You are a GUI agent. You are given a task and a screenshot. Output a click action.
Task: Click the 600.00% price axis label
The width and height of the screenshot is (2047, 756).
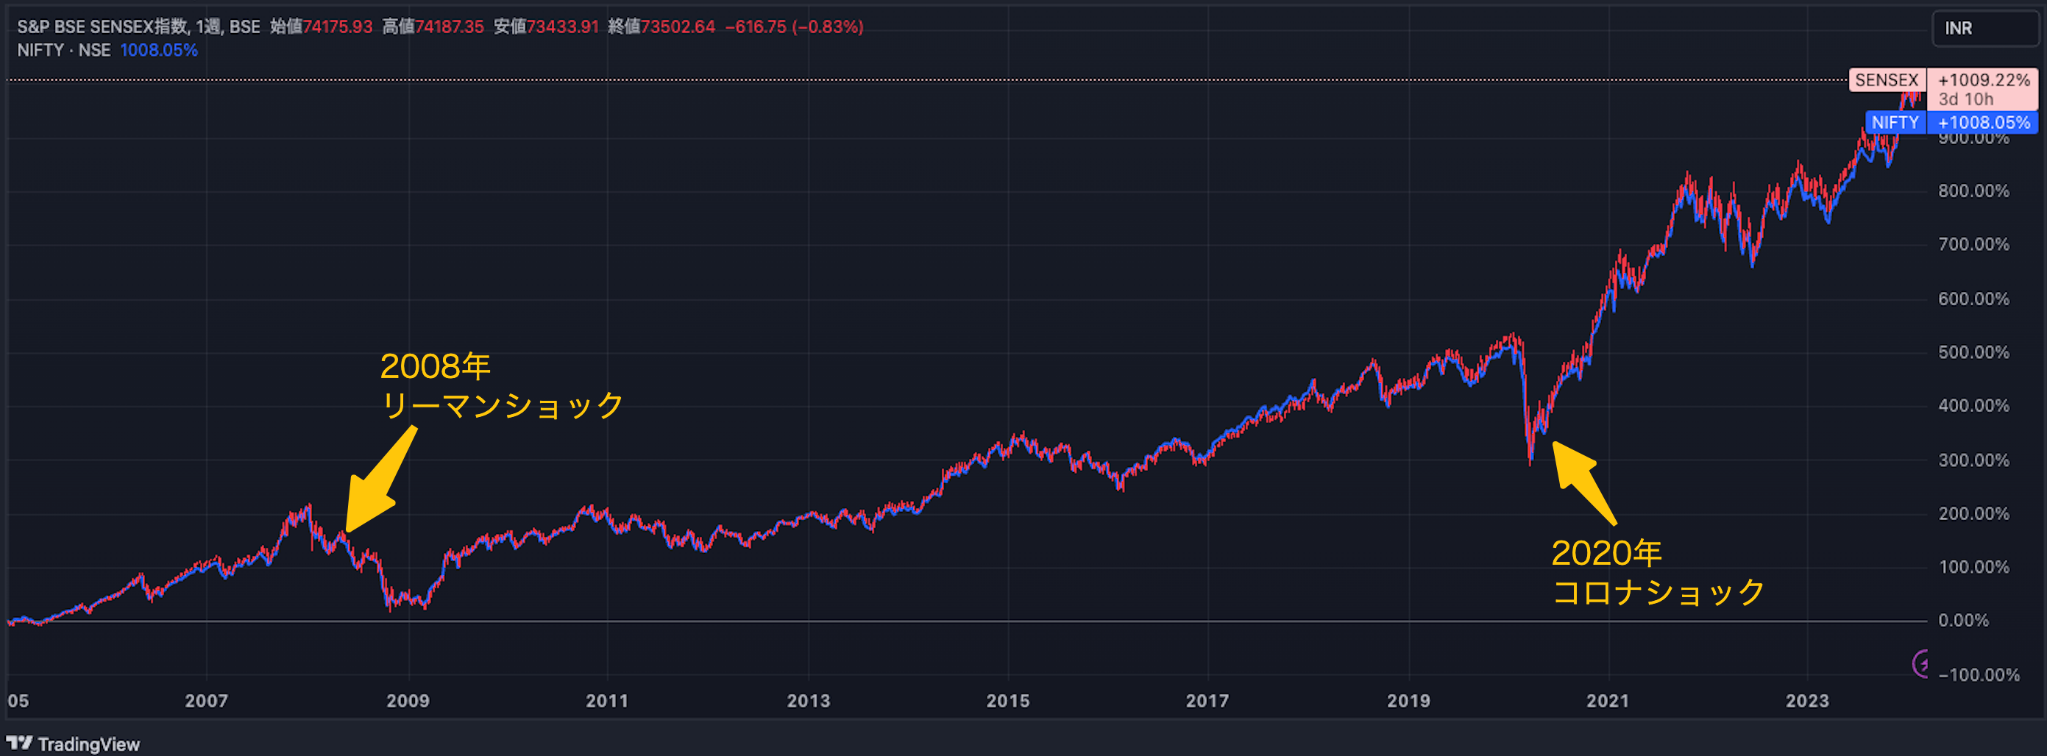[x=1974, y=299]
